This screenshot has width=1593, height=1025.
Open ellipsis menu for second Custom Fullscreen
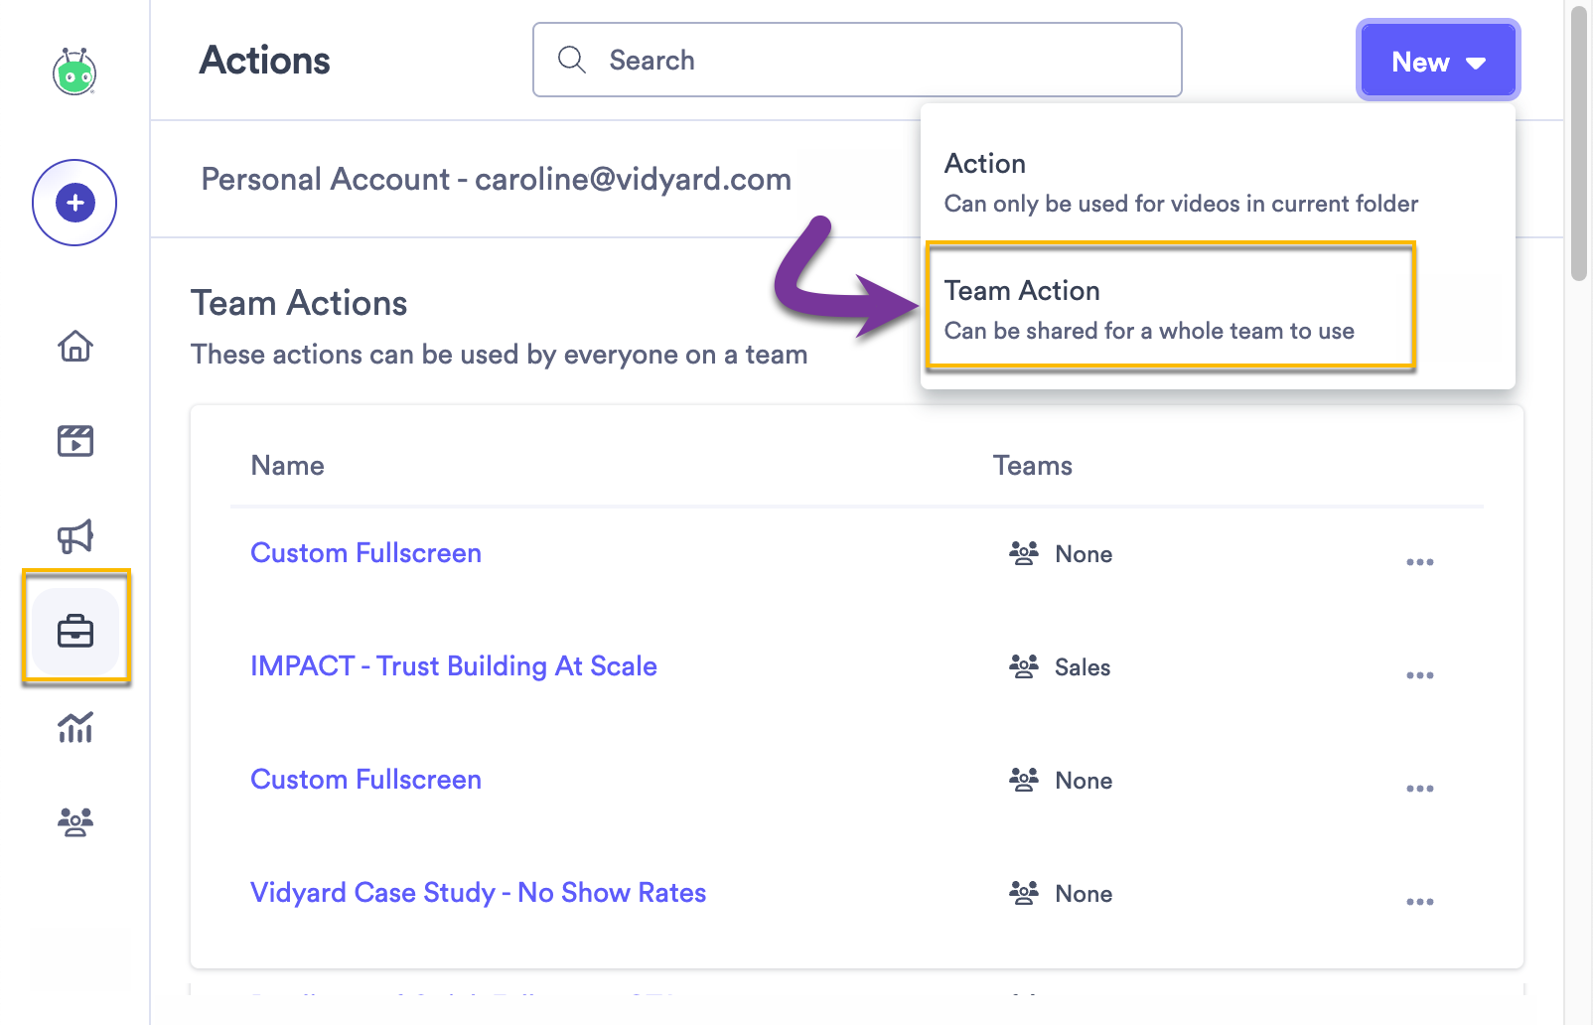(1420, 788)
